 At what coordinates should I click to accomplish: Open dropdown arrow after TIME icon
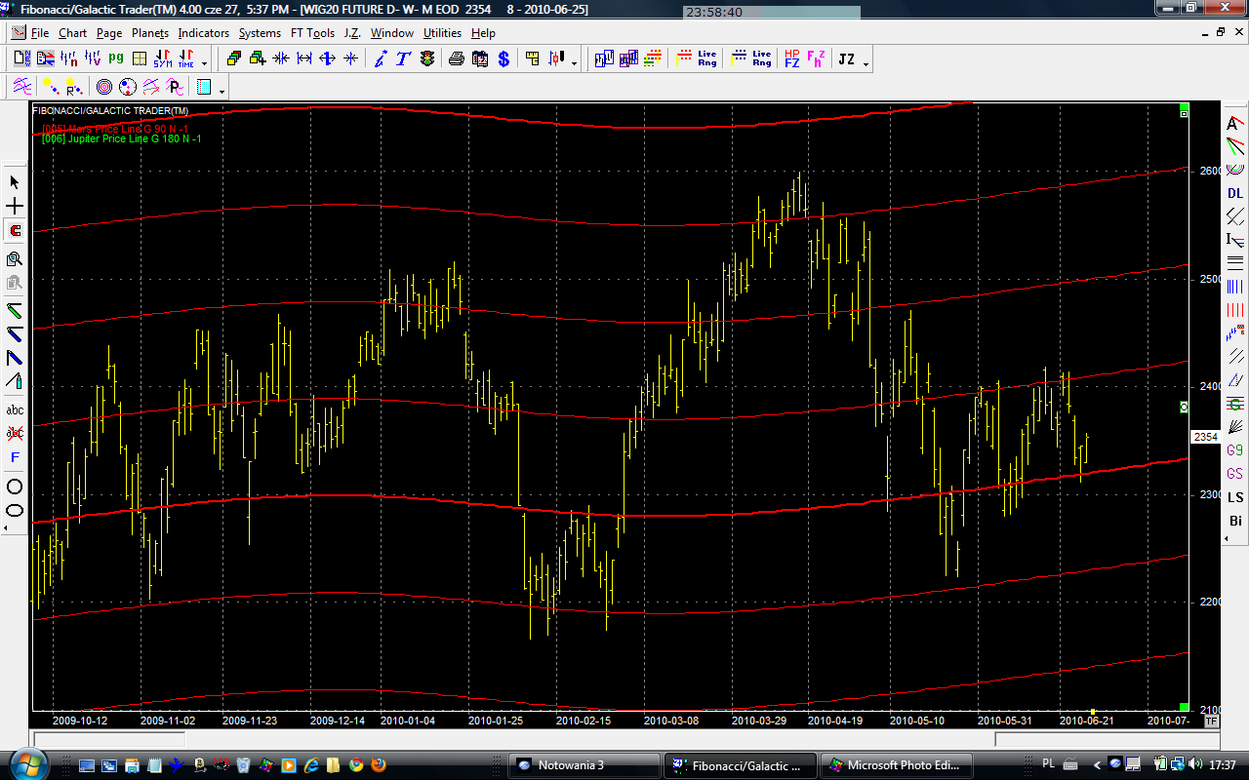(204, 62)
